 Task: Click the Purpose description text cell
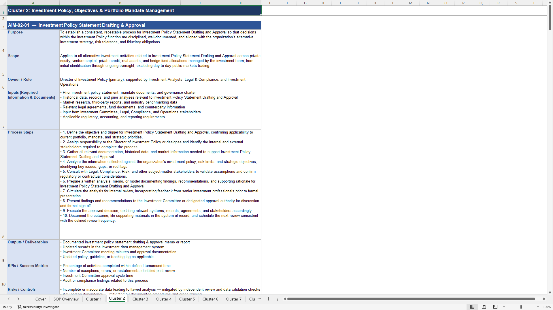pos(160,41)
